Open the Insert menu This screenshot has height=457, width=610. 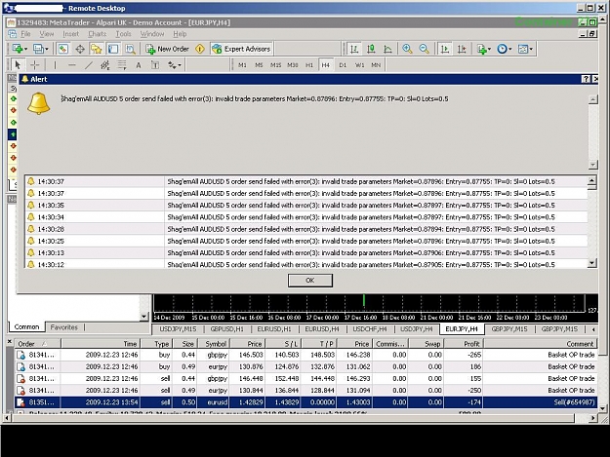coord(71,34)
